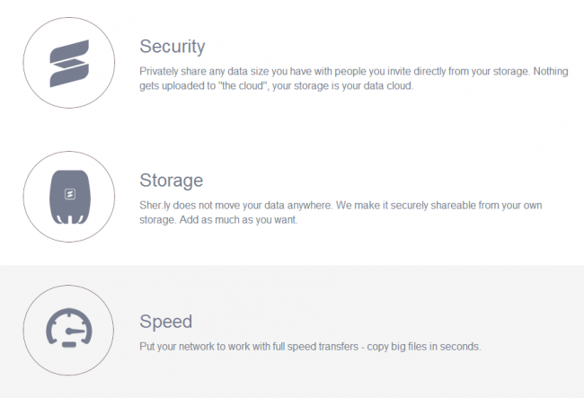Click the quoted "the cloud" phrase
This screenshot has height=398, width=584.
[243, 86]
